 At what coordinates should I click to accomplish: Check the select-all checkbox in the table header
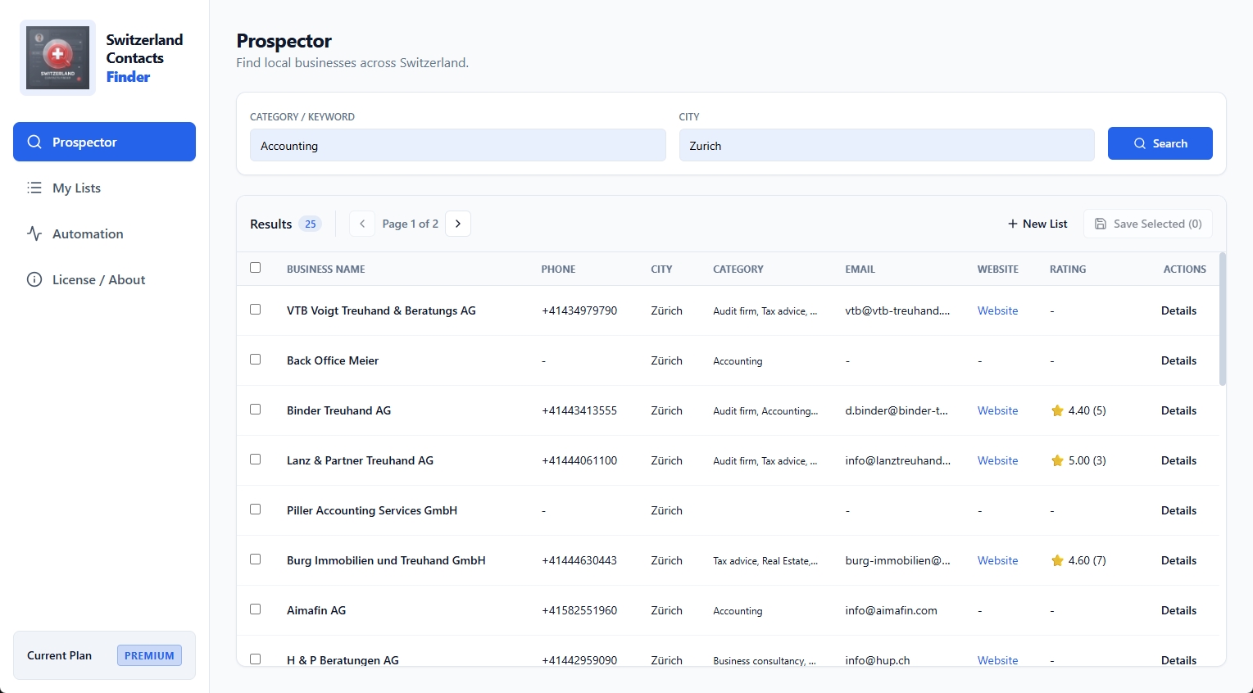(255, 267)
